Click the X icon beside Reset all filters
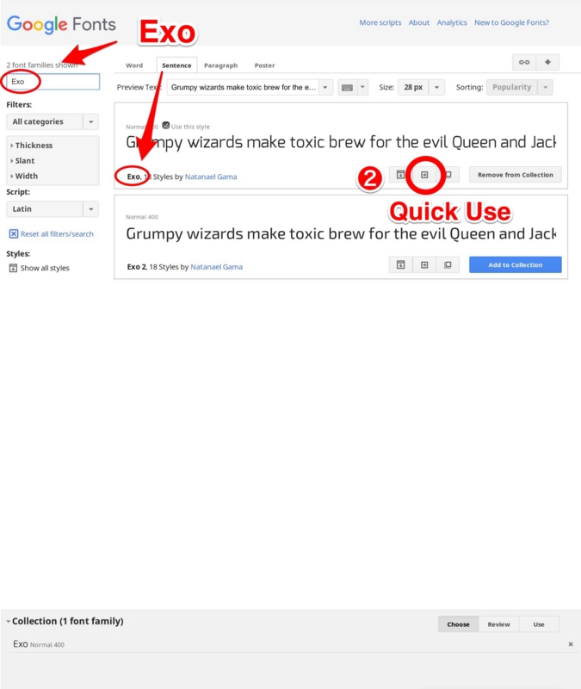 14,233
